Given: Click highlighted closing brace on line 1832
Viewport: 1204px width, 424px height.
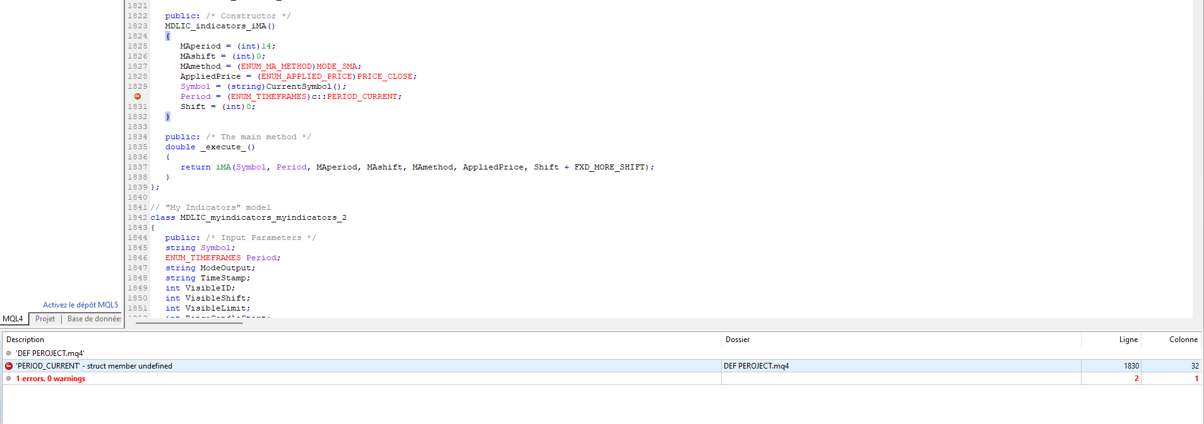Looking at the screenshot, I should [168, 117].
